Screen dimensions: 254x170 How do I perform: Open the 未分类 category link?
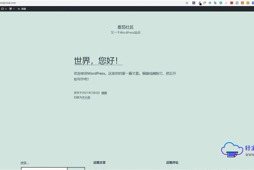(x=86, y=97)
